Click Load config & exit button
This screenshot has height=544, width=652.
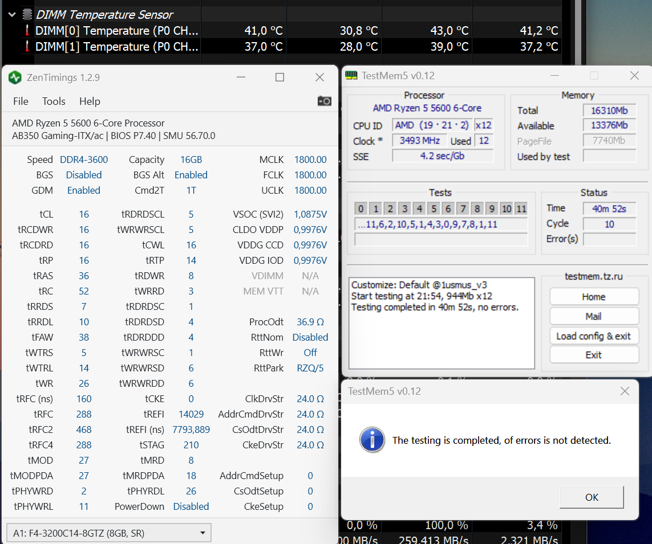tap(594, 336)
